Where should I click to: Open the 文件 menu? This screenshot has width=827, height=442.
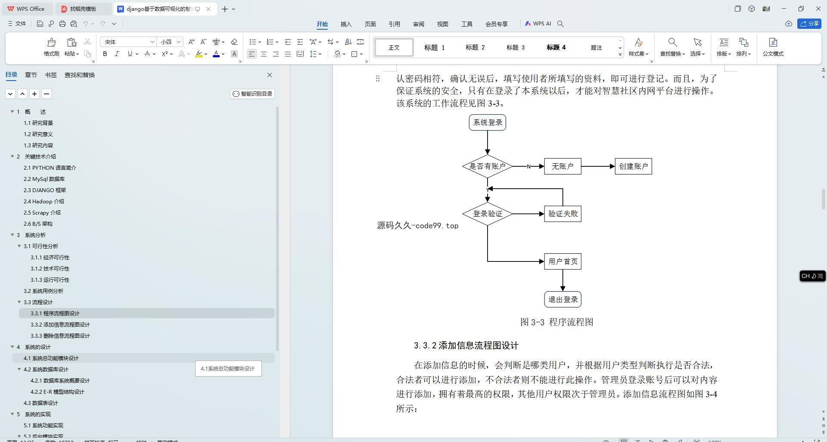coord(17,24)
